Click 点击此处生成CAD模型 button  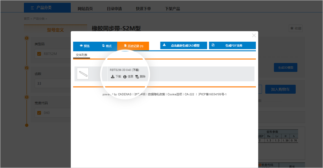[183, 46]
